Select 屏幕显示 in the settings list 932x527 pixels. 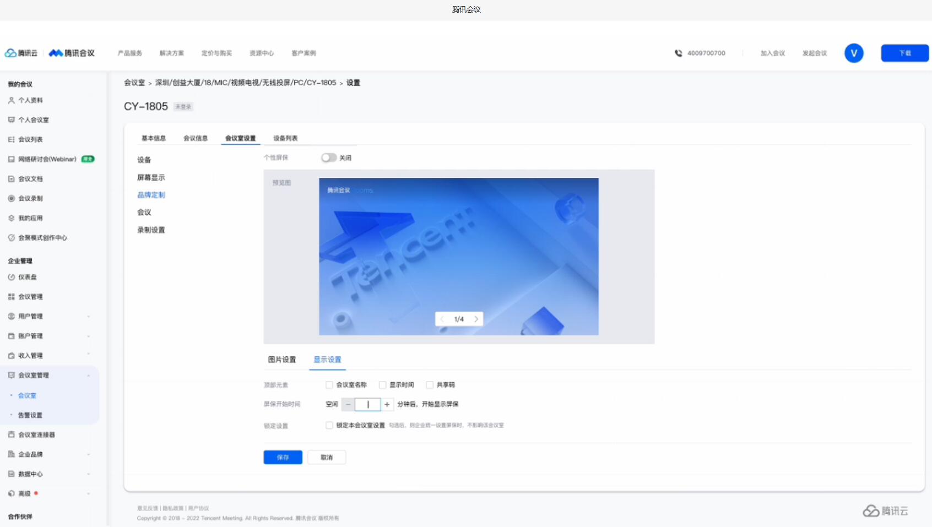[151, 177]
